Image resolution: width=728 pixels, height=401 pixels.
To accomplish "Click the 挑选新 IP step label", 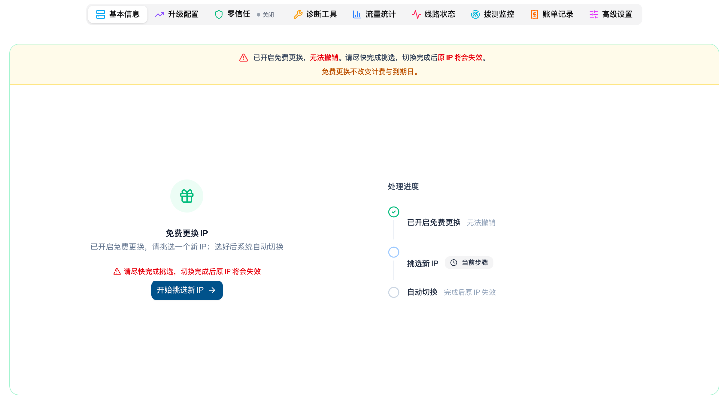I will [x=422, y=263].
